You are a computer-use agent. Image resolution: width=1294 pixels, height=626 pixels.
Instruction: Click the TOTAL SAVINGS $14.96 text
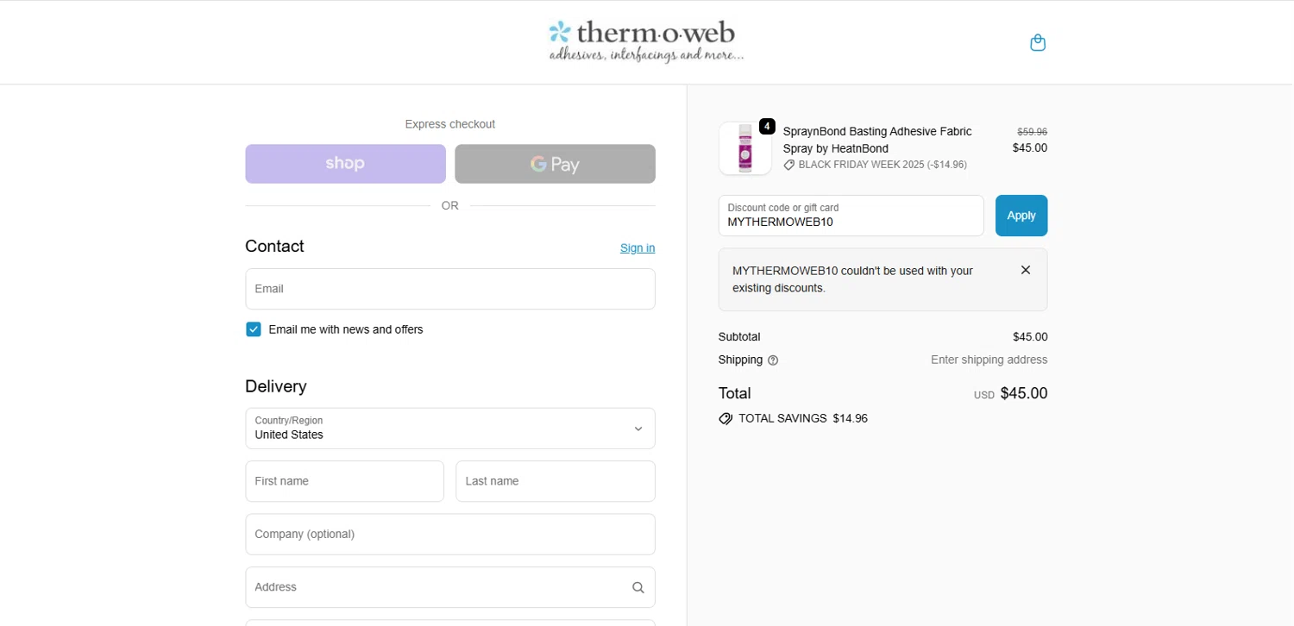tap(803, 418)
